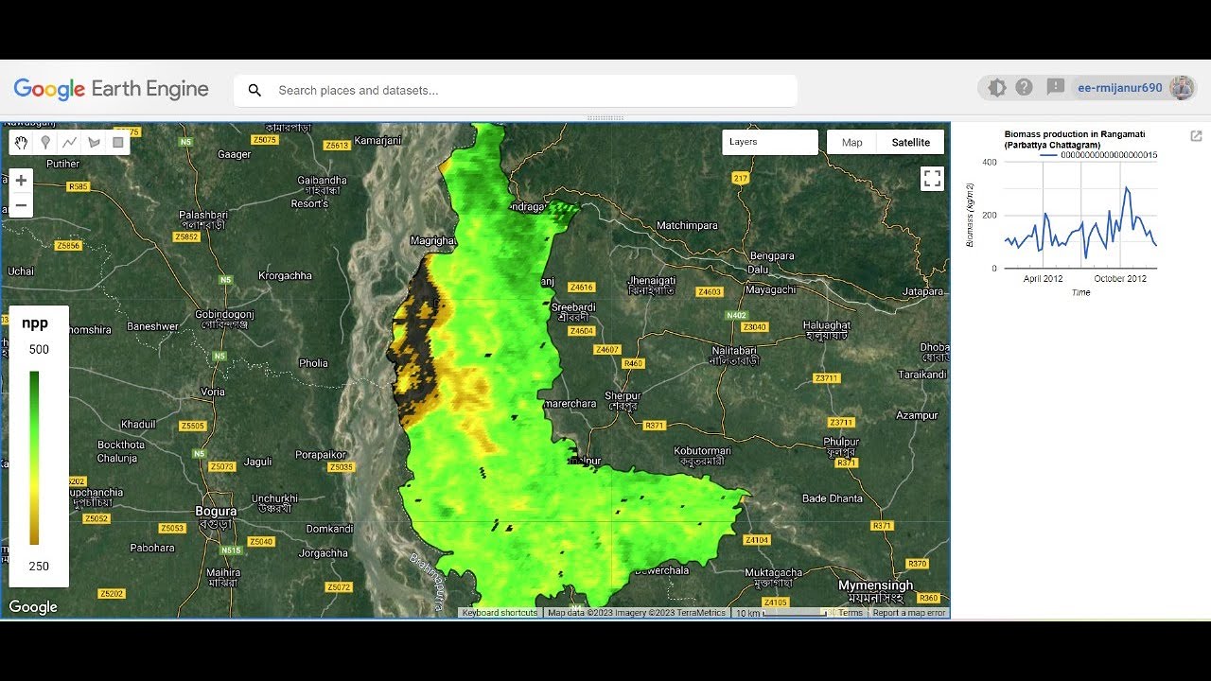This screenshot has width=1211, height=681.
Task: Select the hand pan tool
Action: click(21, 143)
